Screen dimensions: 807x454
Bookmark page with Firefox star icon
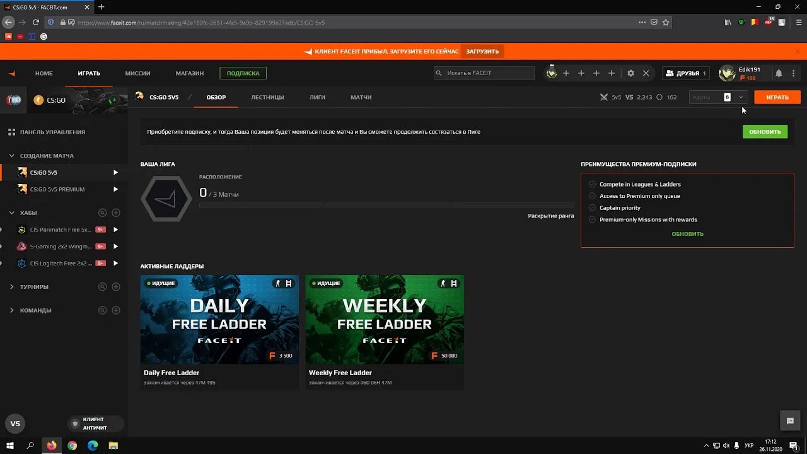point(666,22)
